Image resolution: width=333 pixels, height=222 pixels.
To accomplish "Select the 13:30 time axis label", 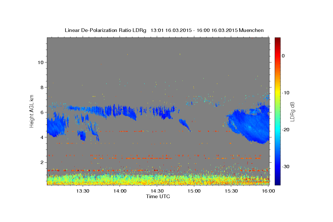I will pos(82,191).
